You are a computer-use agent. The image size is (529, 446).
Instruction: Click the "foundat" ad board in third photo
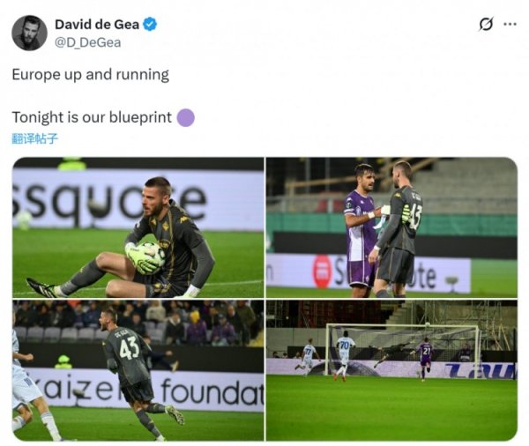pos(212,391)
